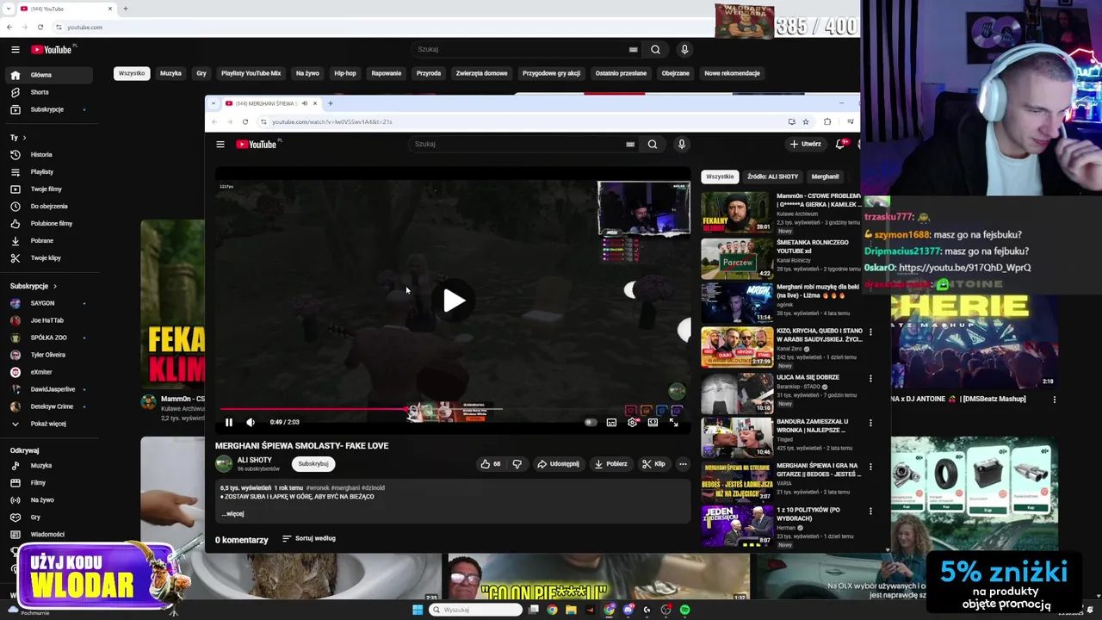Open a new tab in the front browser
This screenshot has width=1102, height=620.
pos(330,103)
